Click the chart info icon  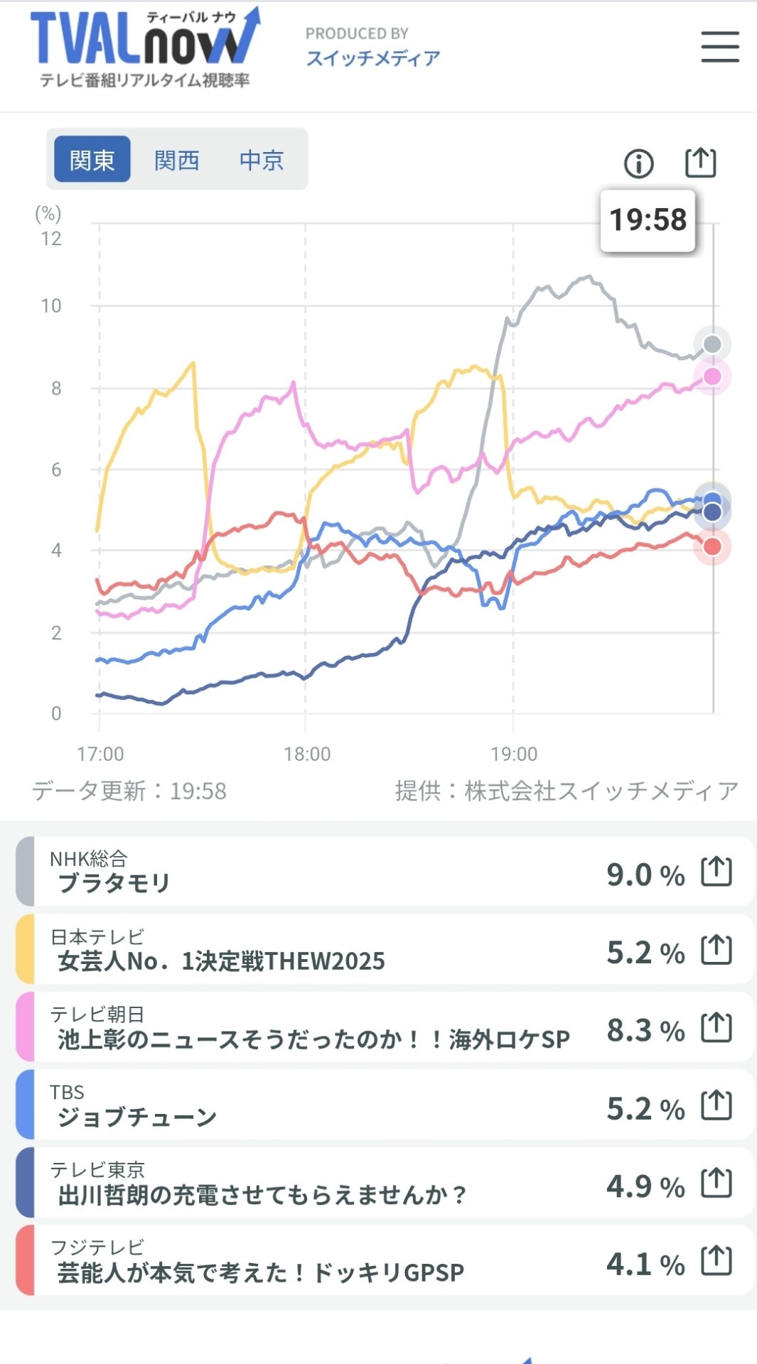point(638,163)
